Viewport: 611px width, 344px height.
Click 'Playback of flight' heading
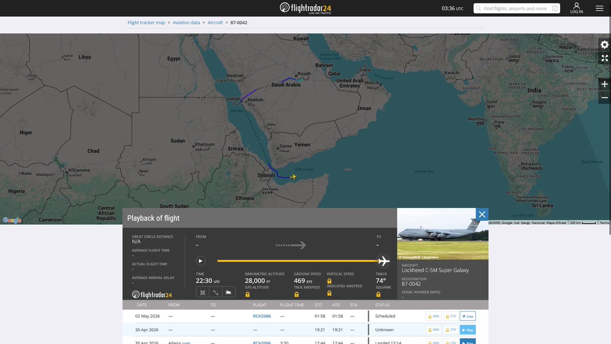153,218
